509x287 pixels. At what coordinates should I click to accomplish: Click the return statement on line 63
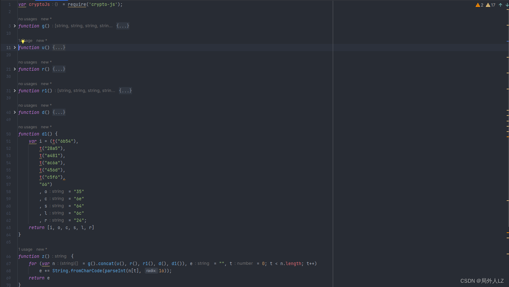pos(62,227)
